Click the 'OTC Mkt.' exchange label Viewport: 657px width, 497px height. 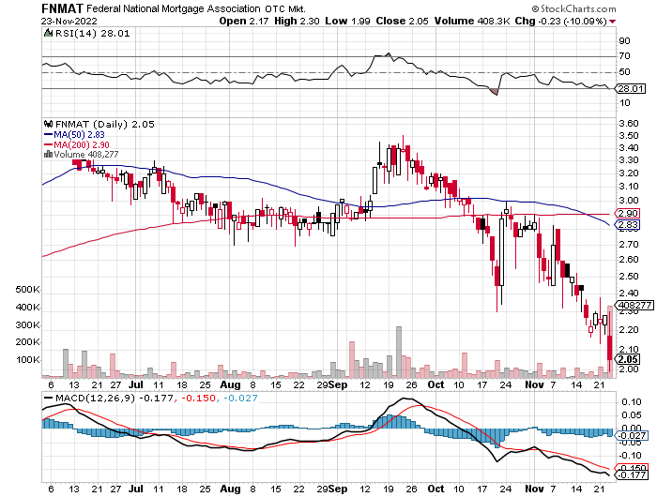tap(285, 8)
